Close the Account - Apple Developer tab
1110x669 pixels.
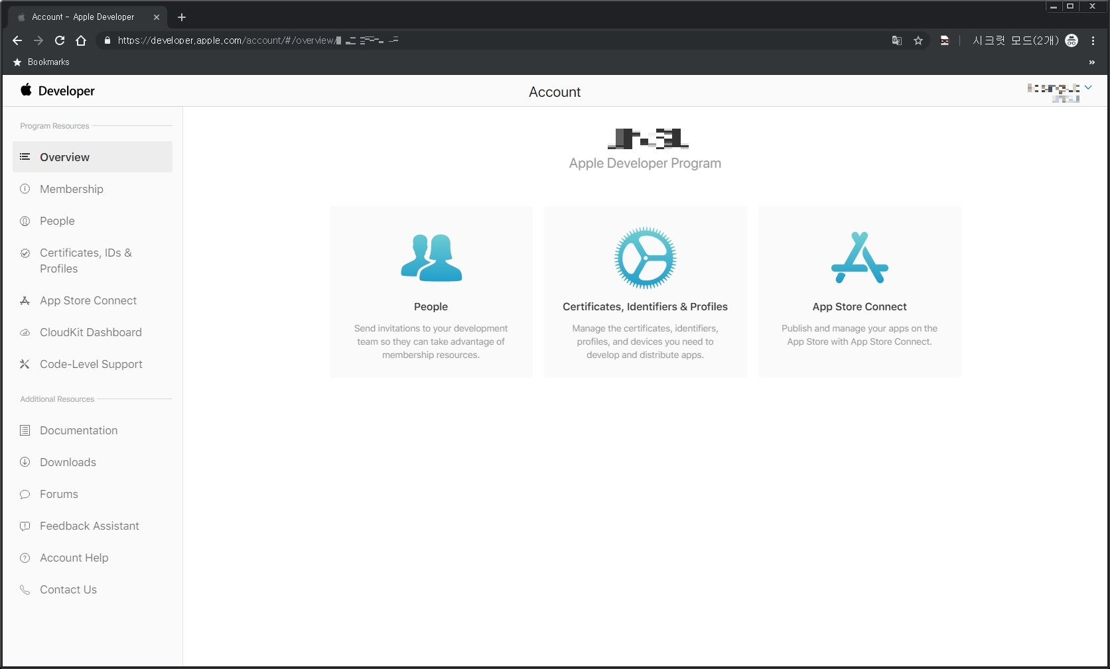pos(157,17)
